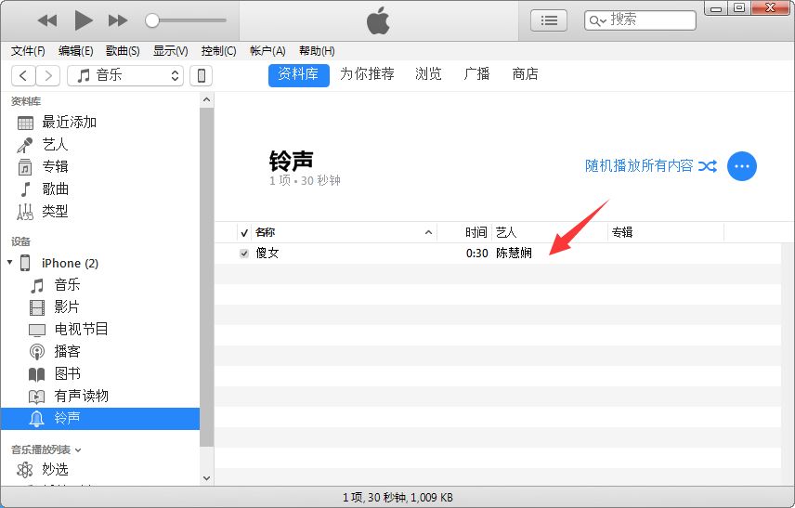Open the 音乐 media type dropdown
This screenshot has width=795, height=508.
point(127,75)
